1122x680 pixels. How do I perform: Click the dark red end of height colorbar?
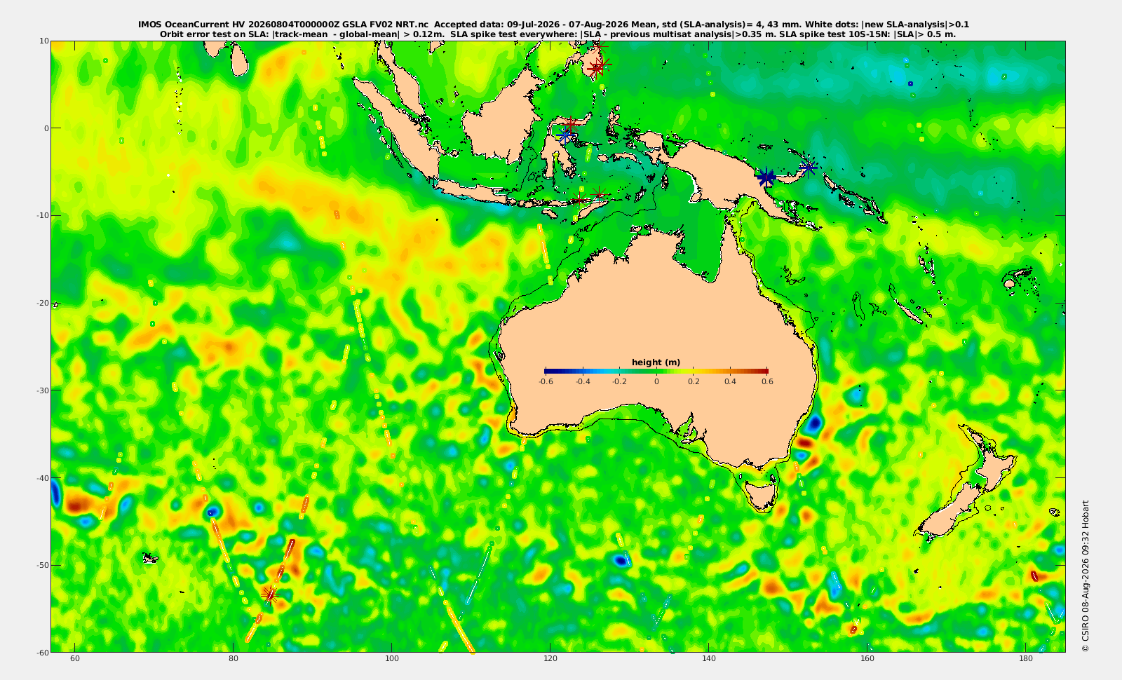764,371
